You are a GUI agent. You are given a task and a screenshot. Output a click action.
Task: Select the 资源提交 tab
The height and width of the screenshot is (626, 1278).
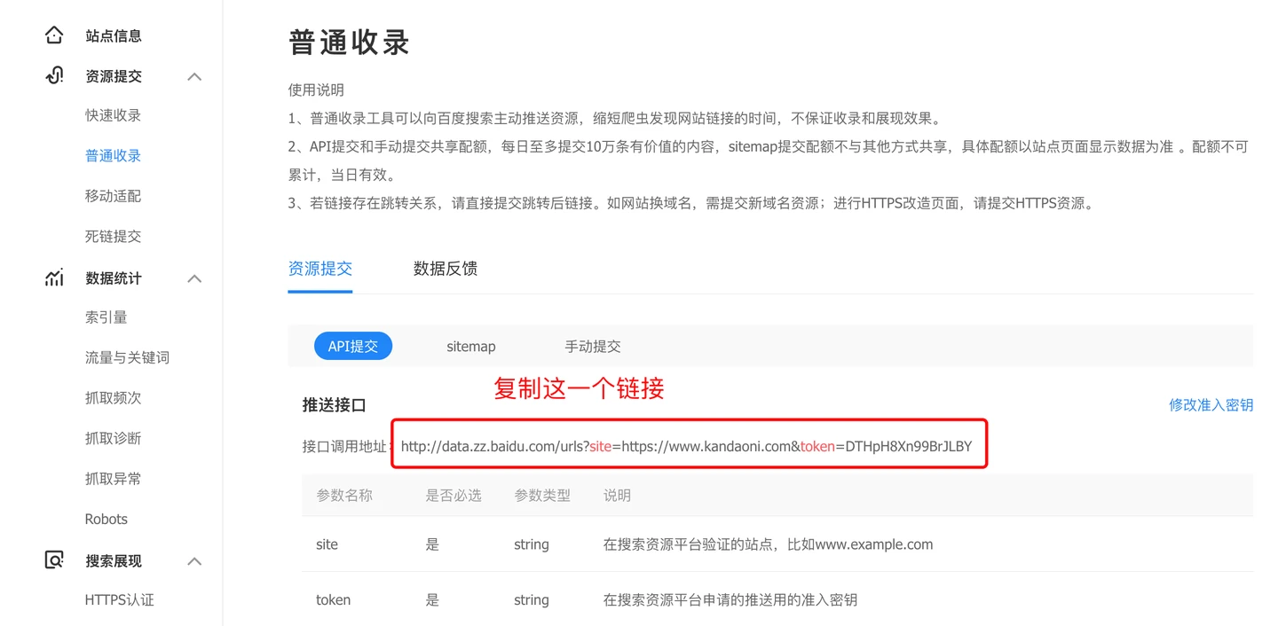[319, 269]
